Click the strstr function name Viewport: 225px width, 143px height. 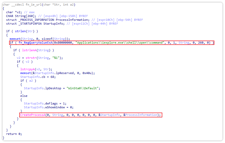tap(31, 58)
